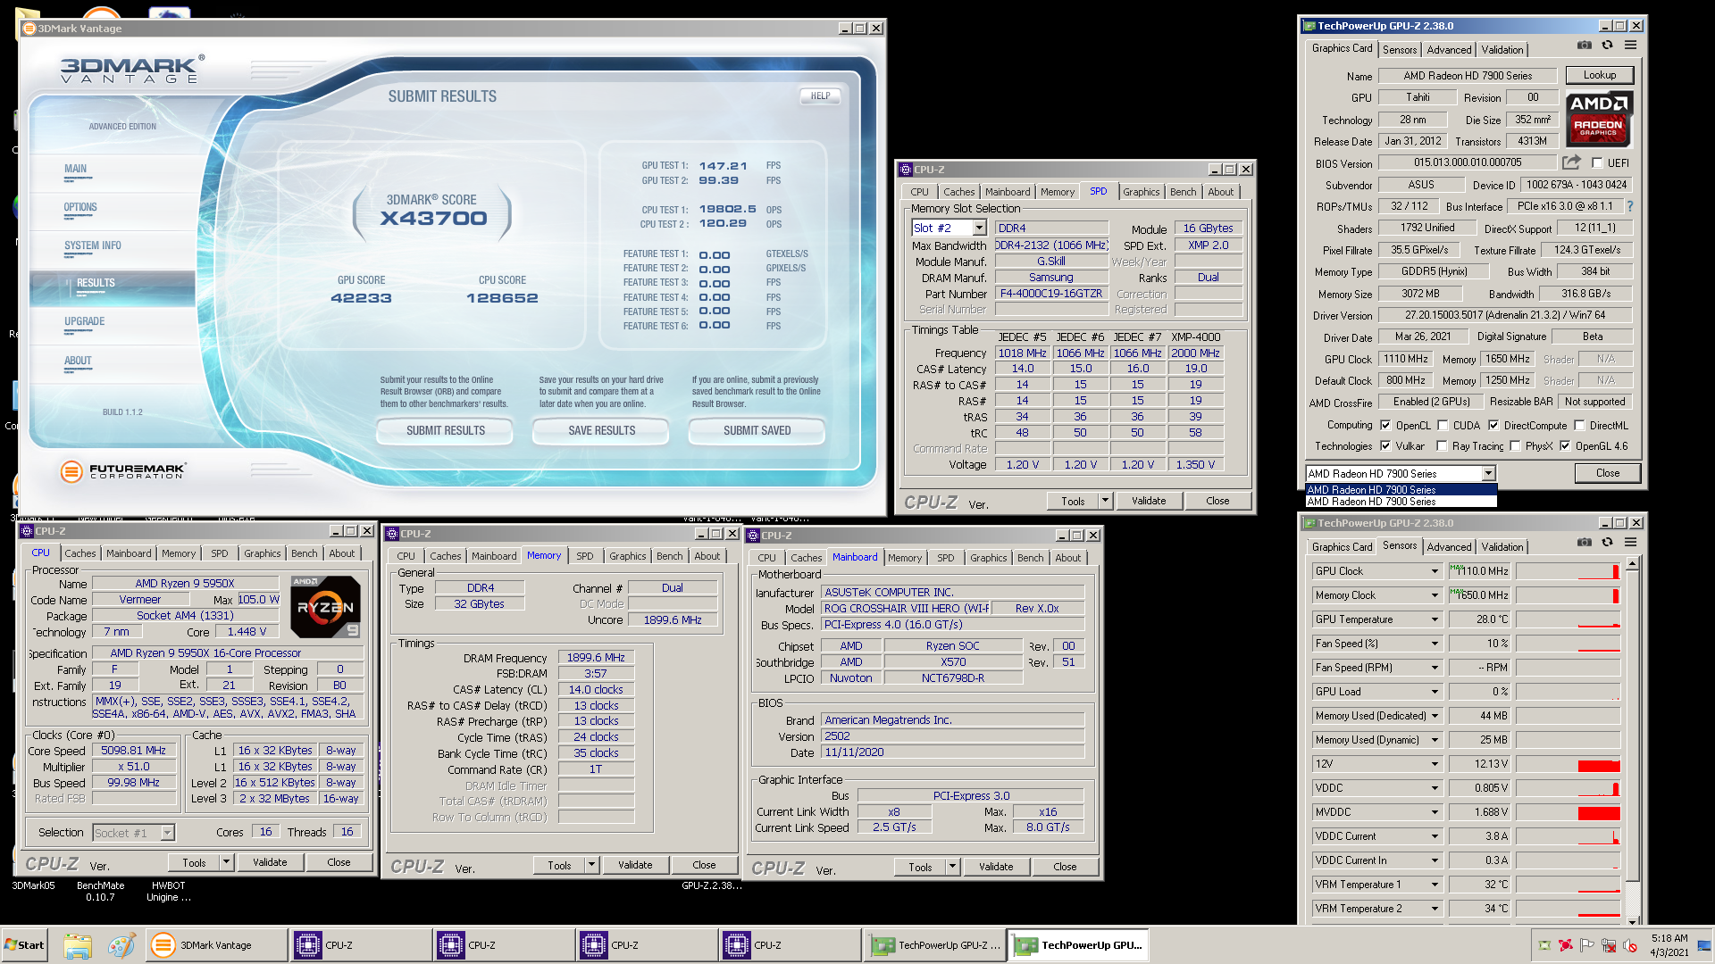Click the Part Number field F4-4000C19-16GTZR

(x=1051, y=294)
